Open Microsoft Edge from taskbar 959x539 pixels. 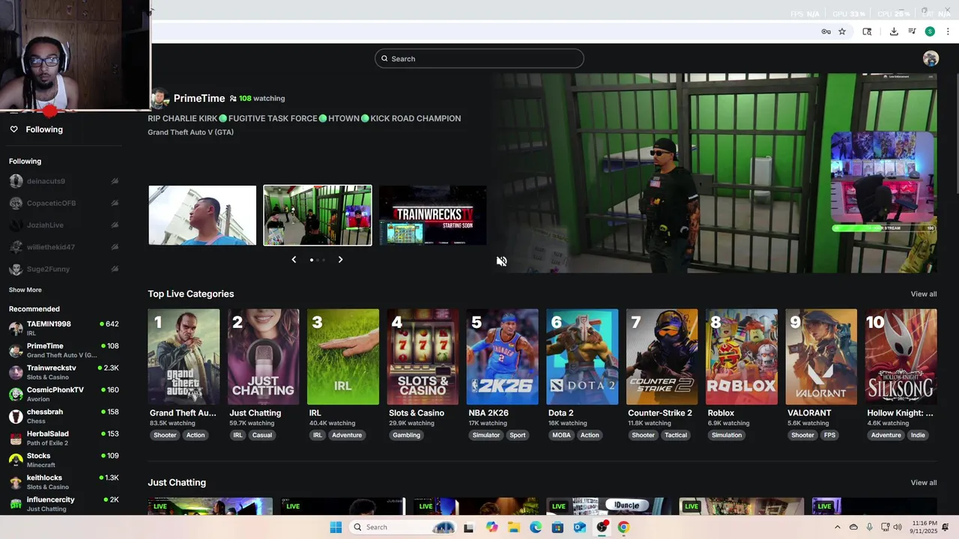(536, 527)
